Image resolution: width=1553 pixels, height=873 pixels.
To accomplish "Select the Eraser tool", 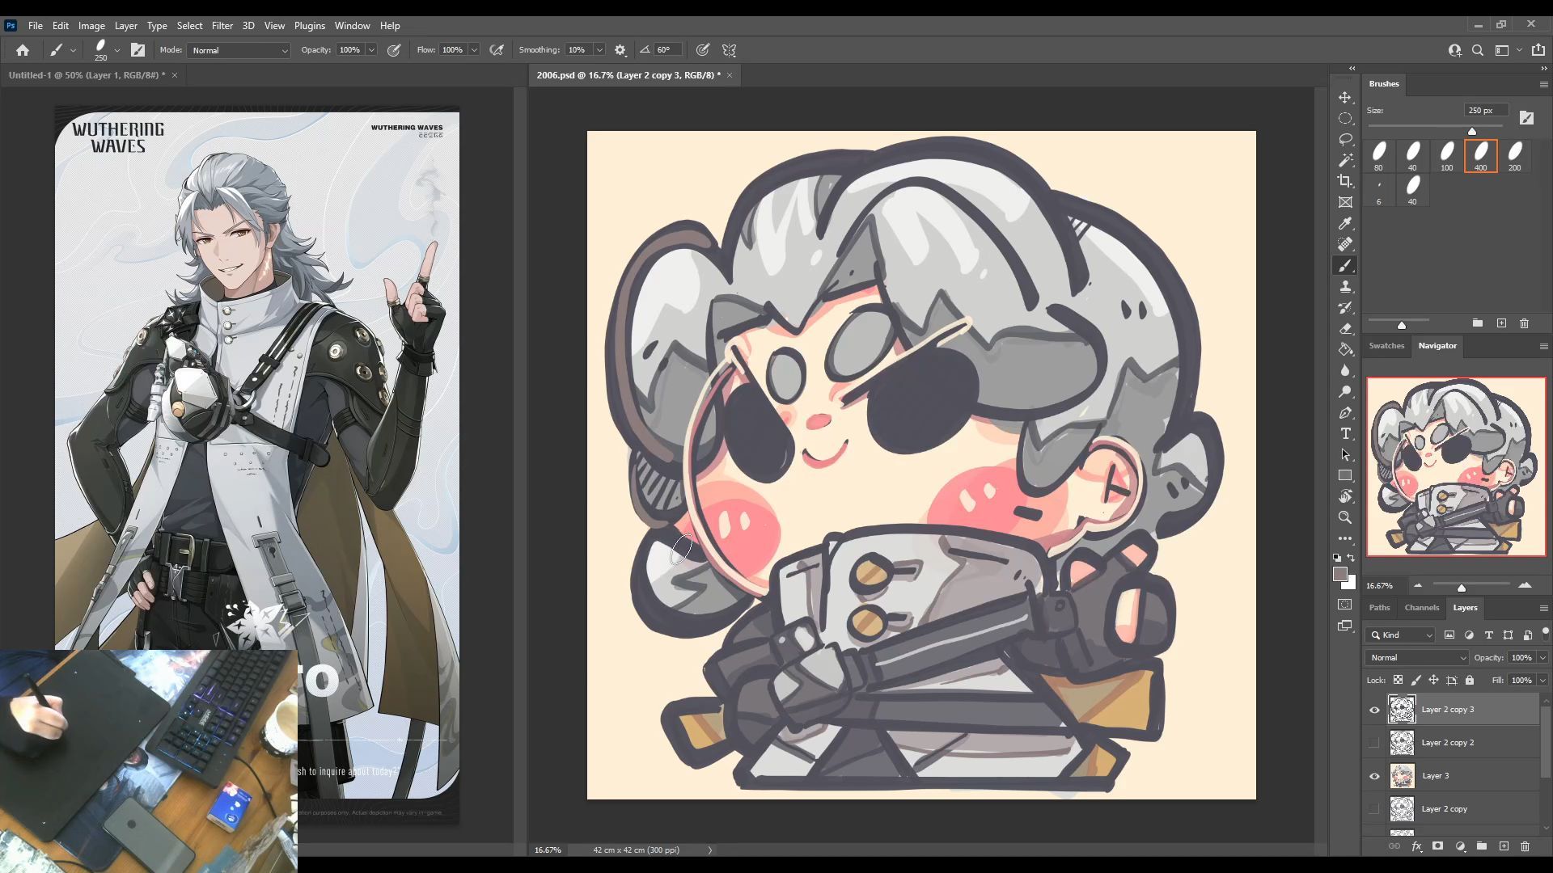I will click(1345, 328).
